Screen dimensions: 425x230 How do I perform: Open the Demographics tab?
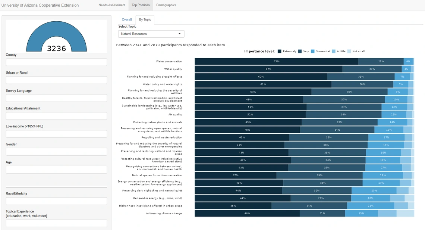pos(166,5)
